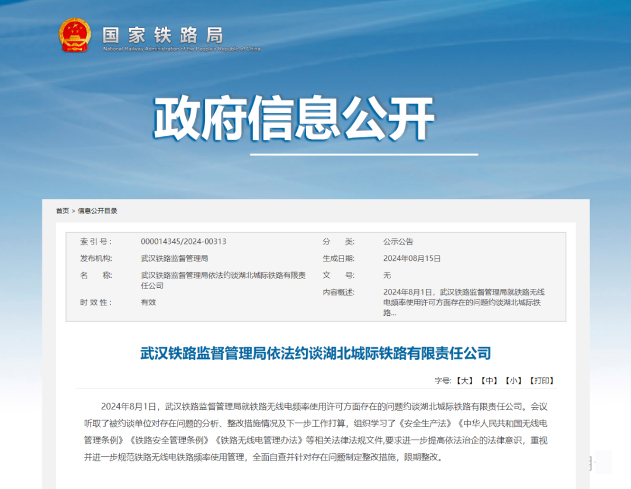The image size is (631, 489).
Task: Click the 政府信息公开 banner heading
Action: 294,119
